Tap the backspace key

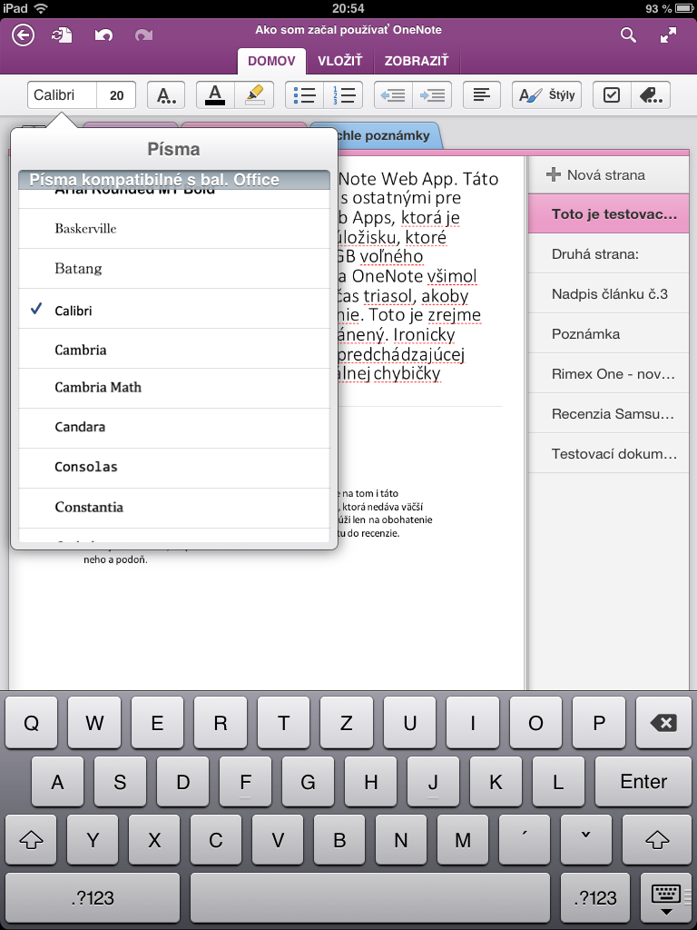click(663, 722)
